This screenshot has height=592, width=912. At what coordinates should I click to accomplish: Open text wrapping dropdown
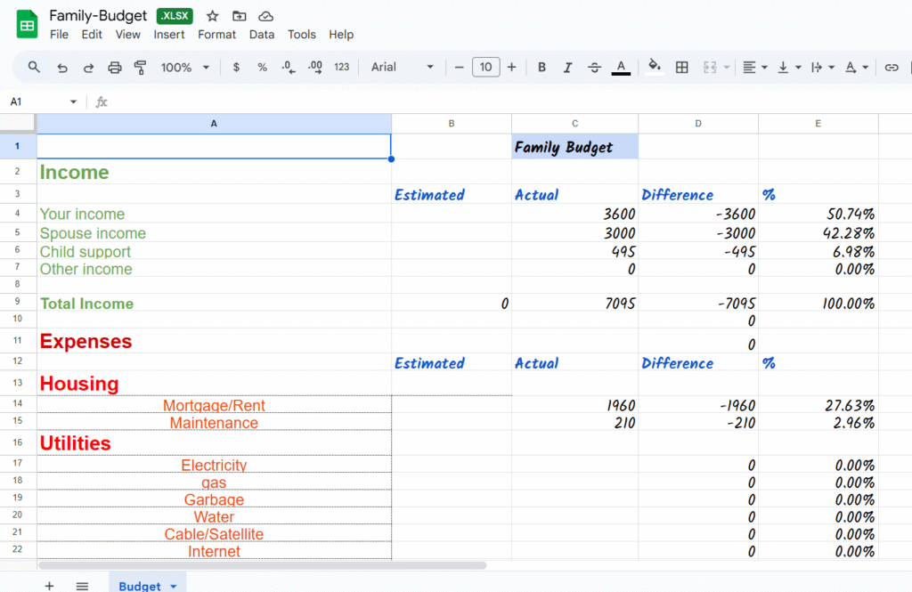click(x=822, y=68)
